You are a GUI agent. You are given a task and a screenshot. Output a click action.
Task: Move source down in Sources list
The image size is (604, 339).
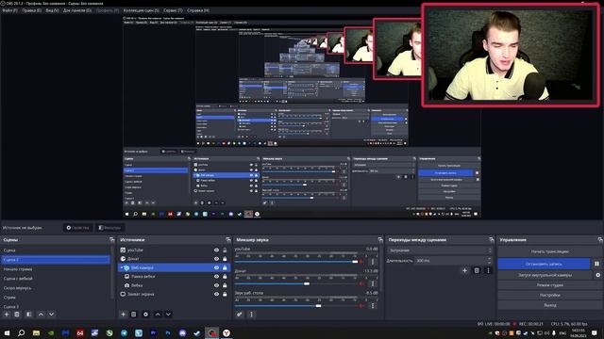pyautogui.click(x=168, y=315)
